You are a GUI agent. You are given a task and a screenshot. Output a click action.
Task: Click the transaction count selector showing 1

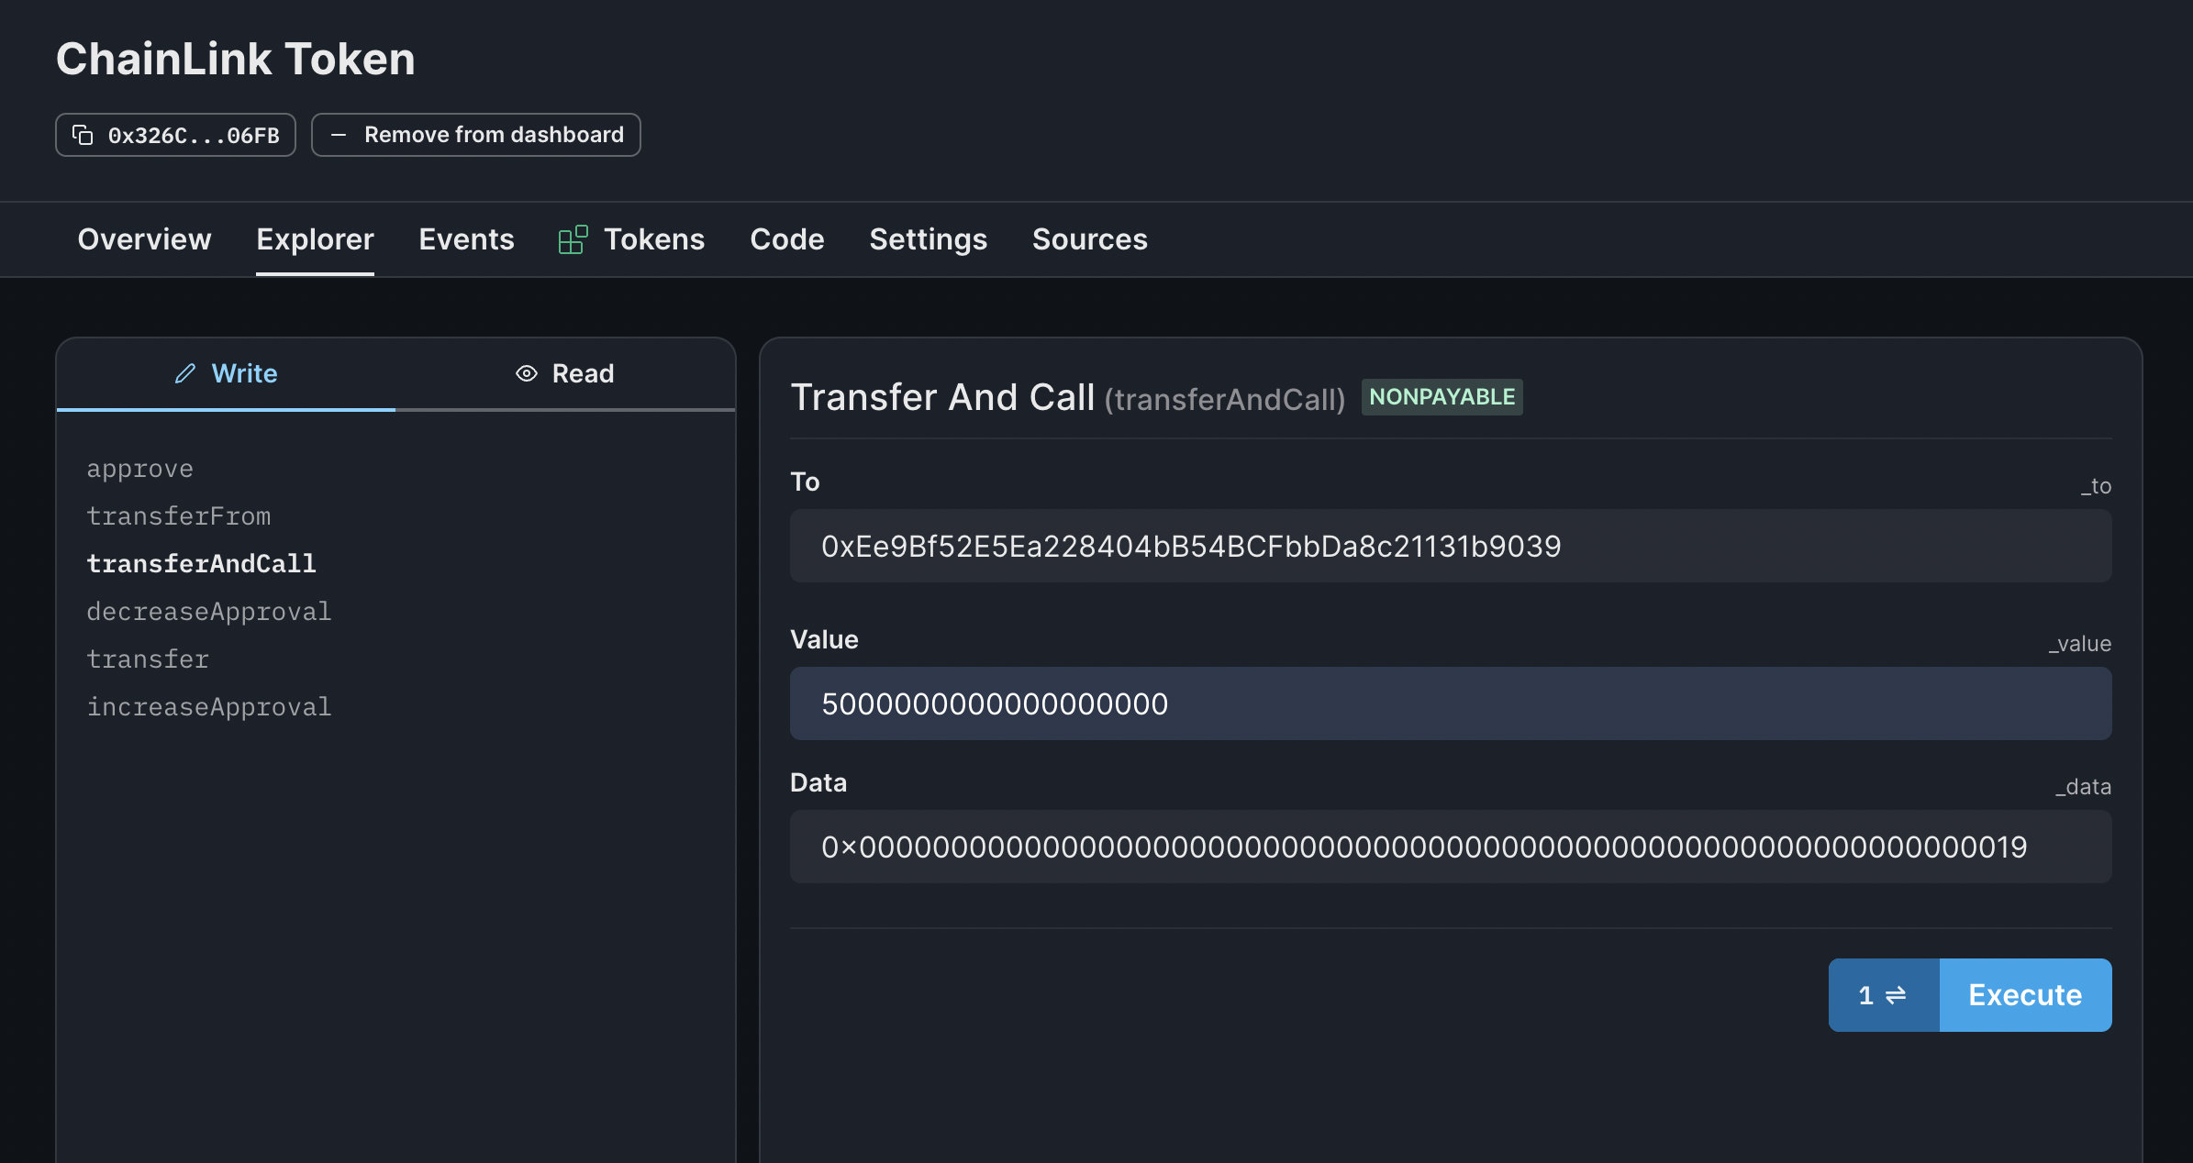tap(1883, 994)
